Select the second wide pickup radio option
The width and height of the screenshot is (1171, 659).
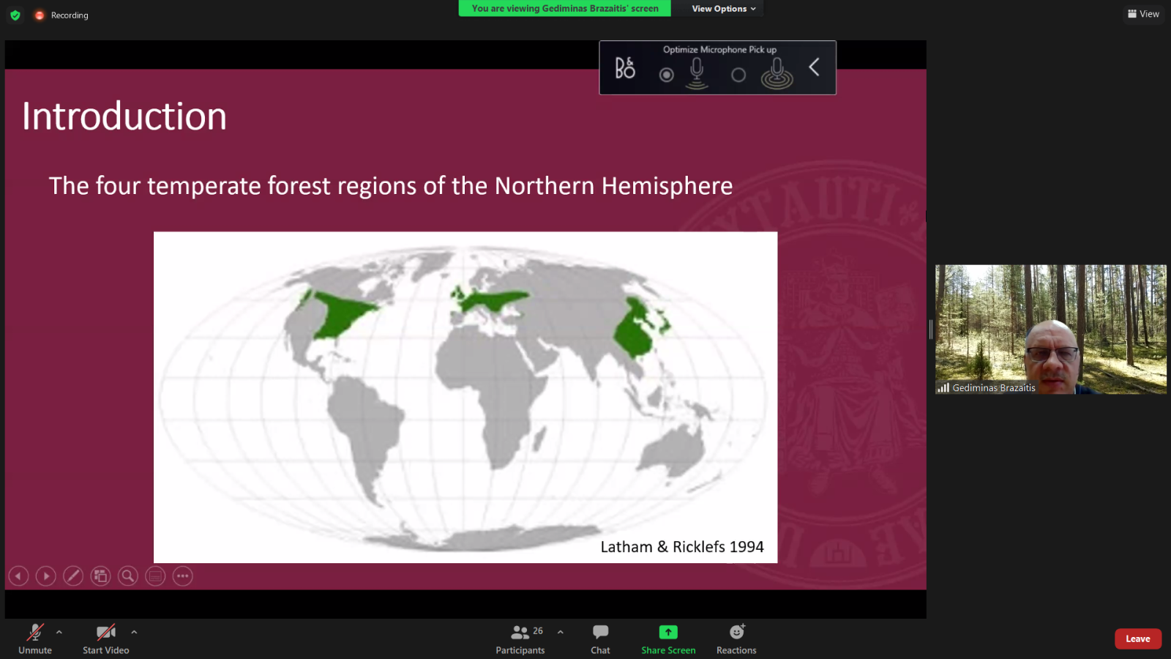point(738,75)
